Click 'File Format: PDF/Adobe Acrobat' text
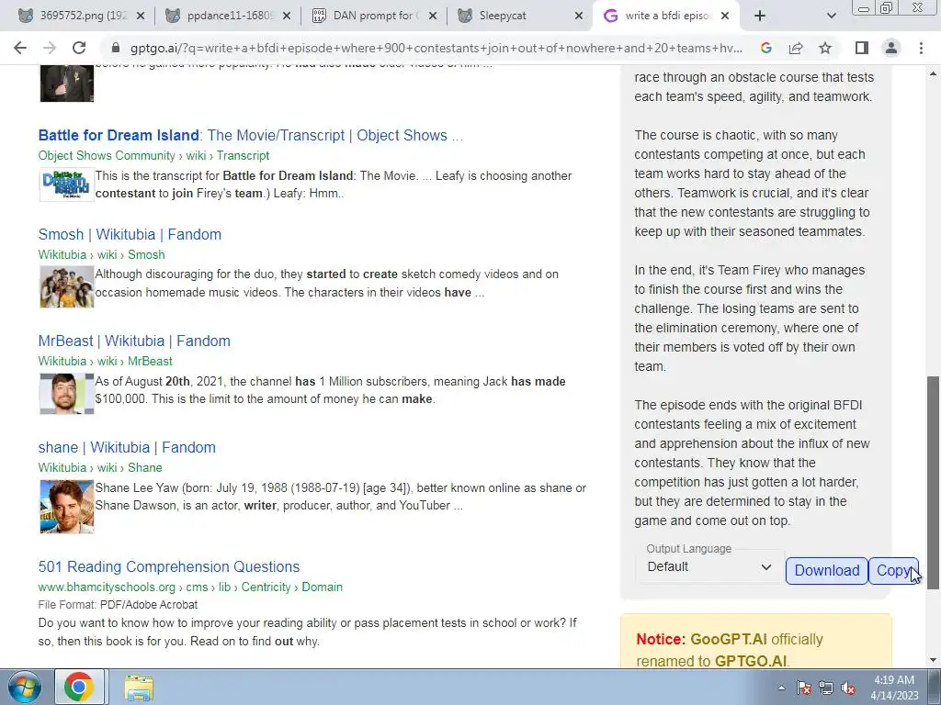Image resolution: width=941 pixels, height=705 pixels. click(118, 605)
